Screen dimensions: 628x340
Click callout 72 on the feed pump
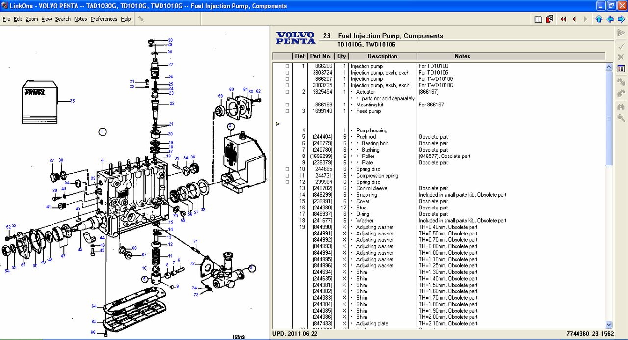(192, 263)
